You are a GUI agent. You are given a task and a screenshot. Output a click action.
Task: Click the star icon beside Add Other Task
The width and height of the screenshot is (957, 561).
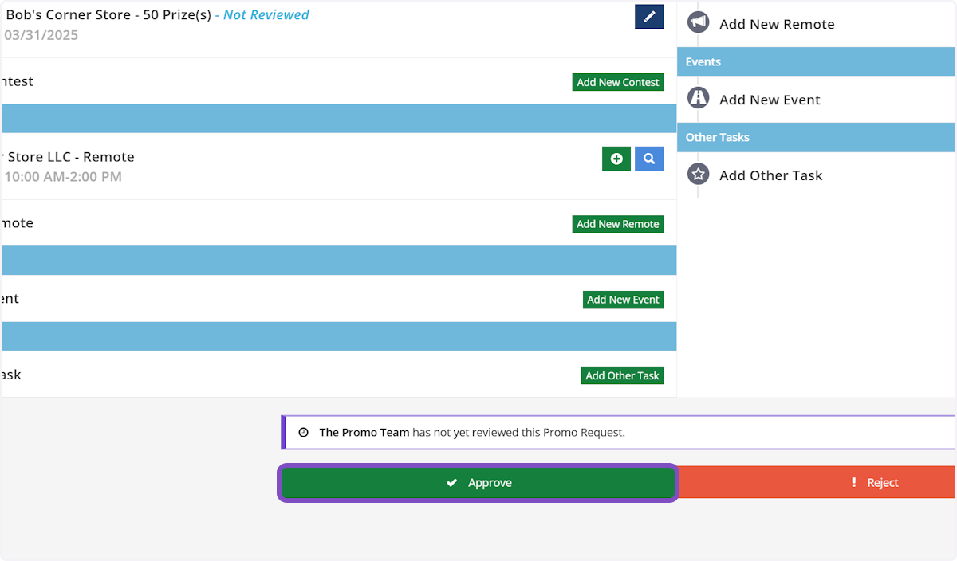[698, 175]
